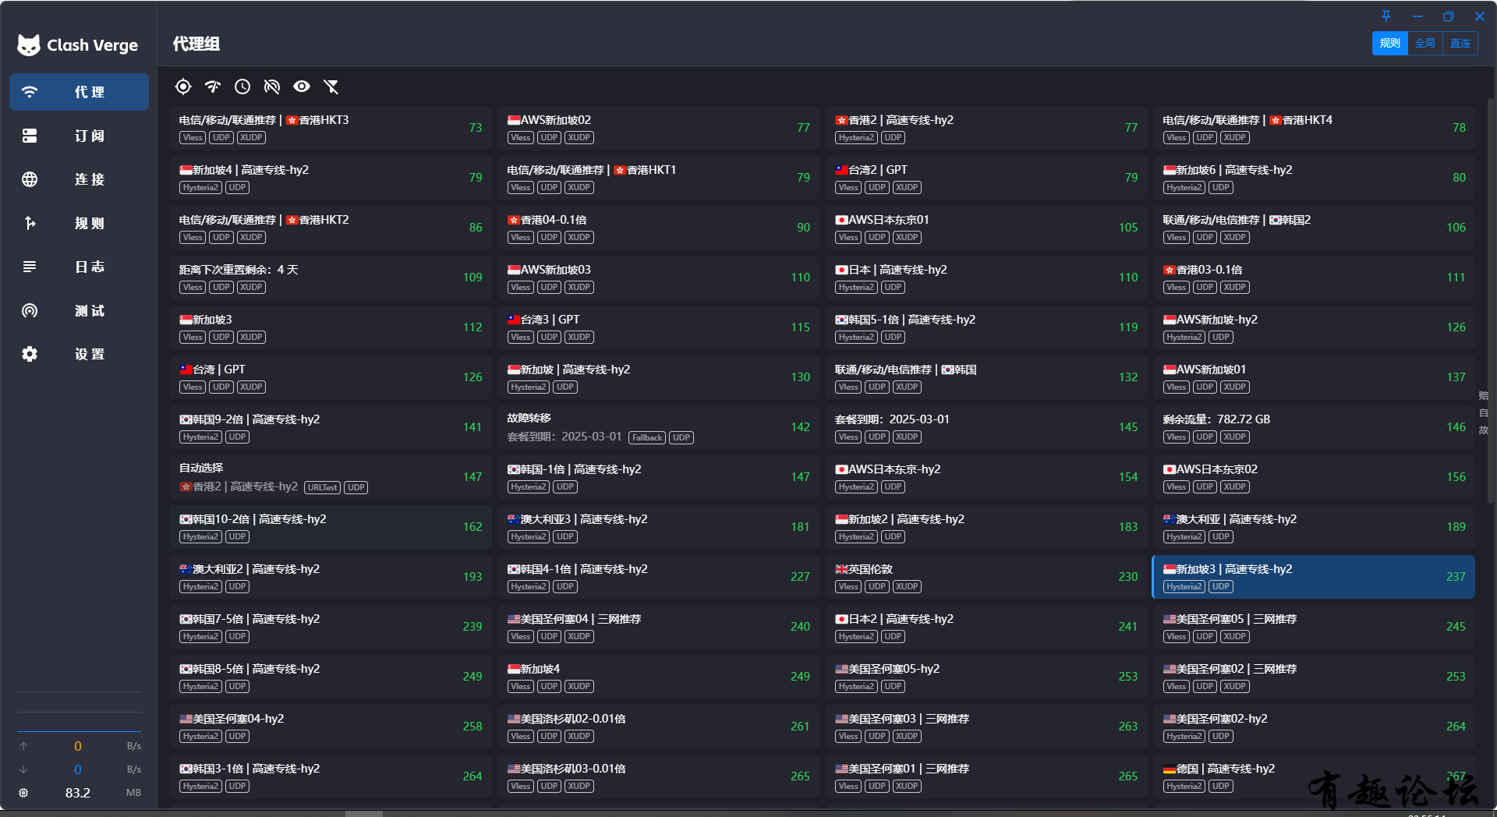Screen dimensions: 1497x817
Task: Switch to 全局 mode
Action: (x=1425, y=44)
